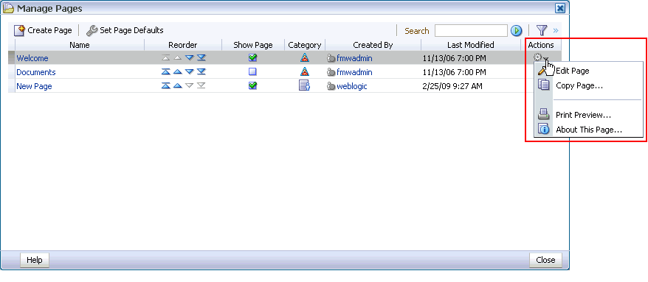Click the Name column header
Screen dimensions: 648x282
click(80, 45)
